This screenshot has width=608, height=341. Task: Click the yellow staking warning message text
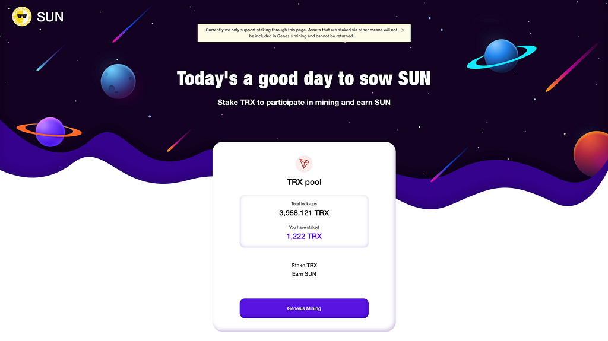point(301,33)
